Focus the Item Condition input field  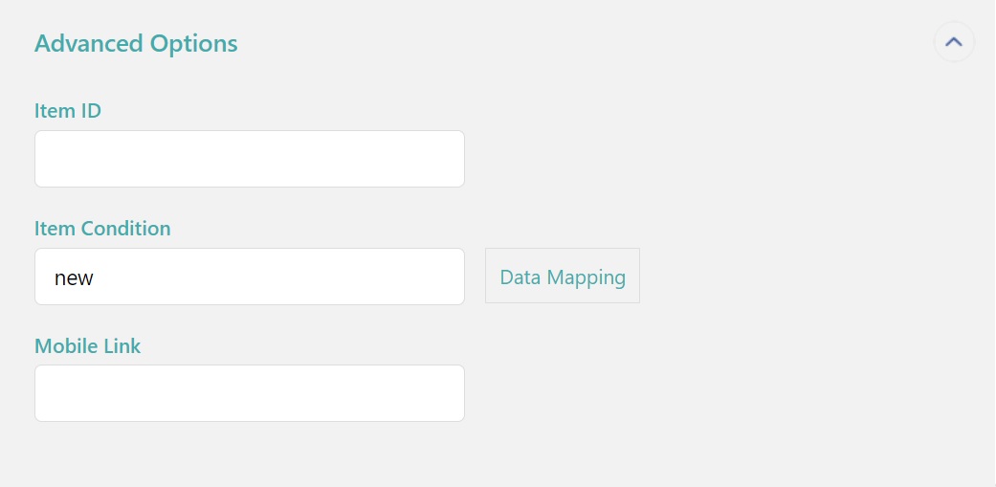pos(249,277)
